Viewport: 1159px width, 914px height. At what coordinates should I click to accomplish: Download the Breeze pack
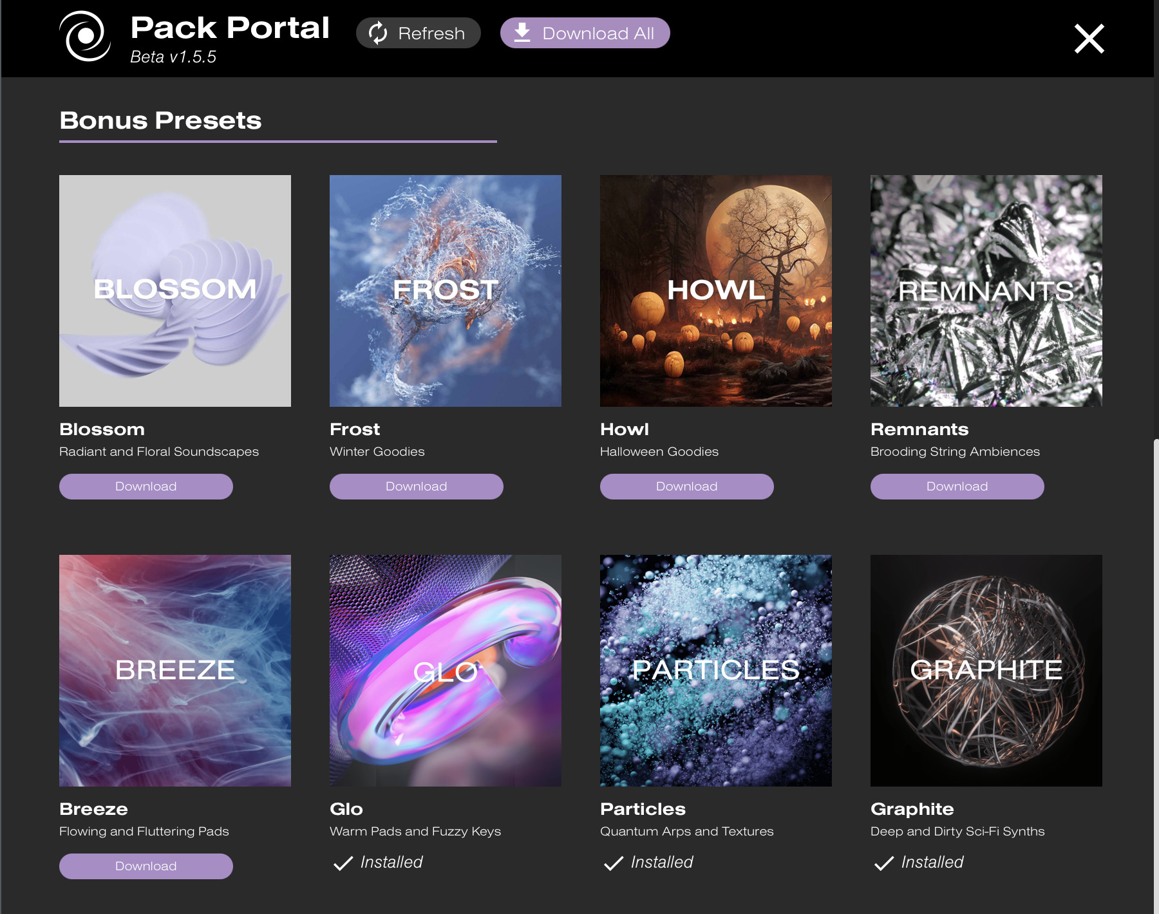coord(146,866)
